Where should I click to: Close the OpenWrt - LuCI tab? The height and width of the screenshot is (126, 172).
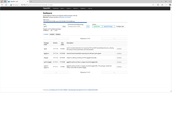(28, 2)
